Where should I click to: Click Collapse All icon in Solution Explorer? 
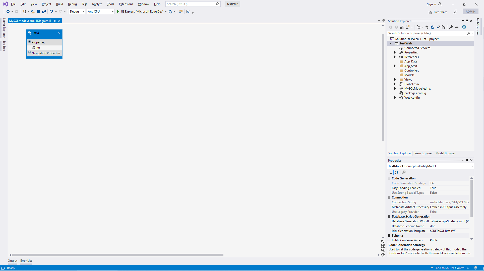438,27
